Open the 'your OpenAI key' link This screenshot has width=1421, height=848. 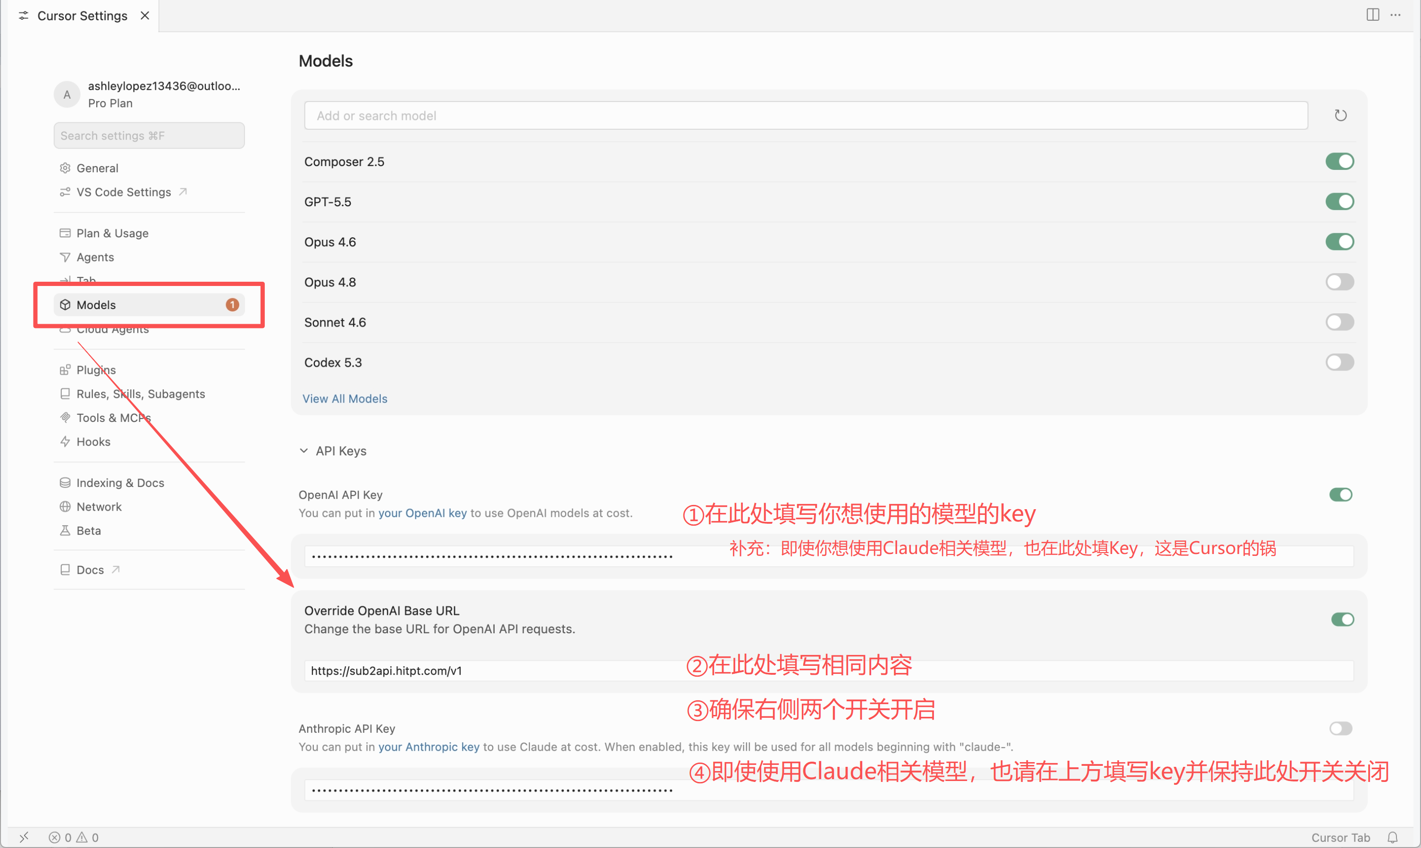[422, 513]
